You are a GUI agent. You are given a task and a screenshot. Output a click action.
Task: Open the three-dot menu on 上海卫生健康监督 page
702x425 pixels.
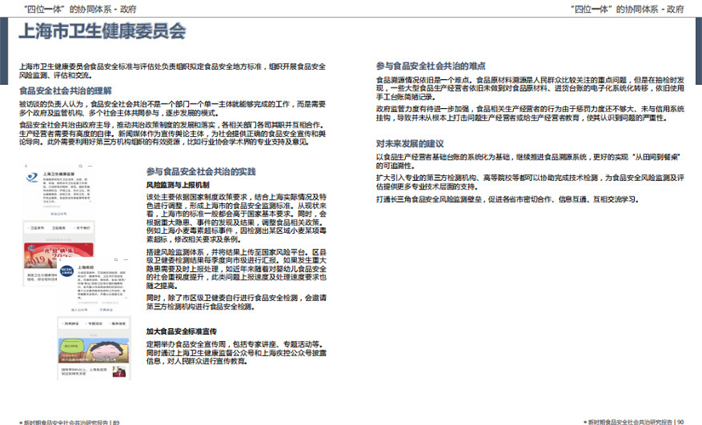90,166
